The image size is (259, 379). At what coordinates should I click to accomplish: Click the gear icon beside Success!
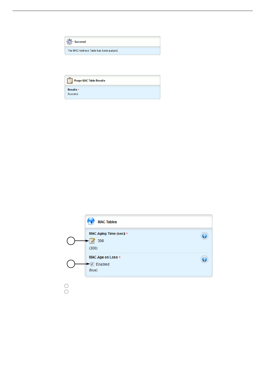(70, 42)
